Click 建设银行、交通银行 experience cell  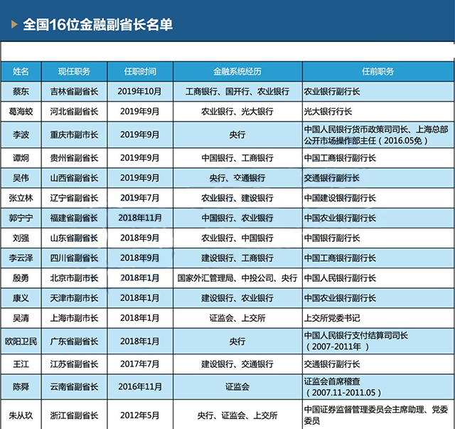coord(237,364)
